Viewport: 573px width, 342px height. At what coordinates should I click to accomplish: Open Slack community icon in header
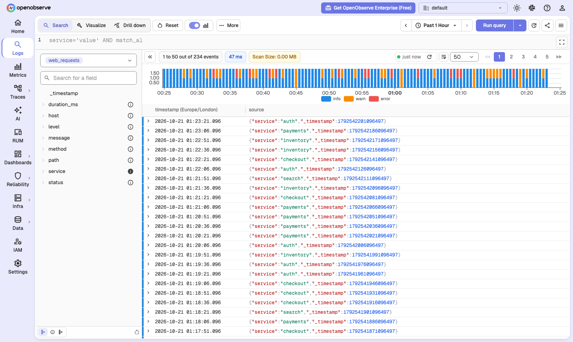532,8
